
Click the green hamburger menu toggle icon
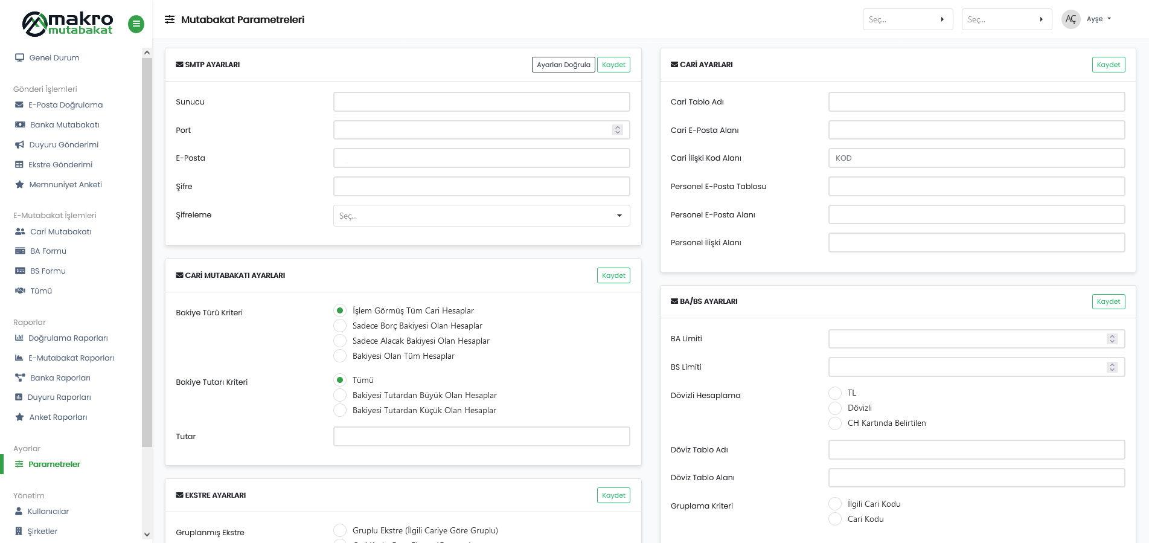coord(136,24)
